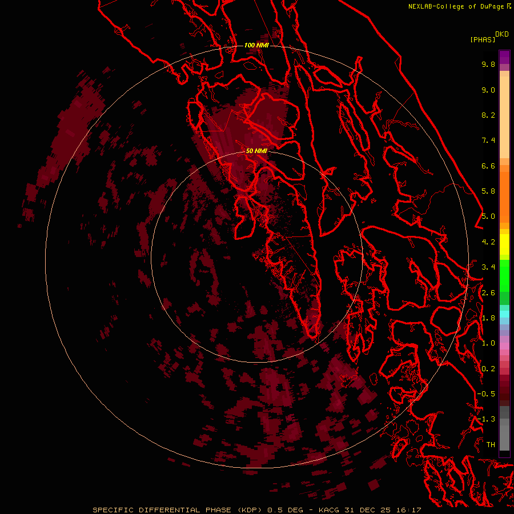Click the [PHAS] units label
Image resolution: width=514 pixels, height=514 pixels.
(483, 40)
